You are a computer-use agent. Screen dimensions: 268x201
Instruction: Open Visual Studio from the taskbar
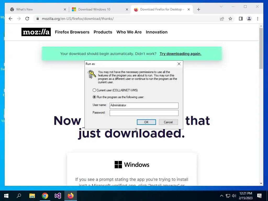coord(58,196)
